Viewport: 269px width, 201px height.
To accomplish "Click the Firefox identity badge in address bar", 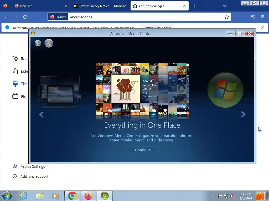I will tap(58, 17).
